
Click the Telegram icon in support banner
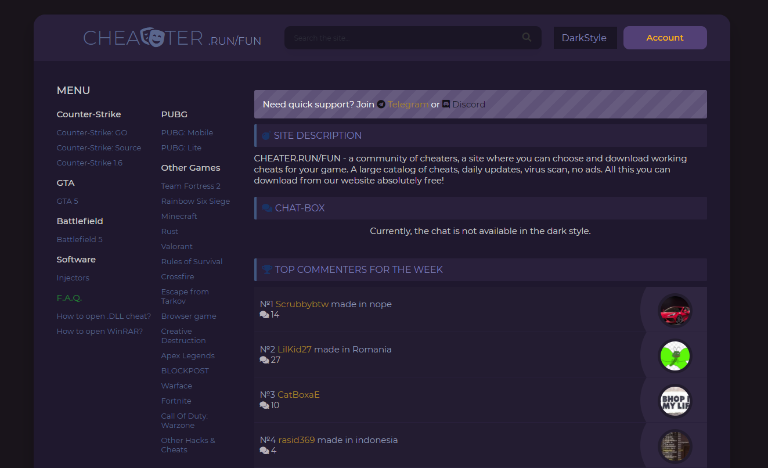point(381,105)
